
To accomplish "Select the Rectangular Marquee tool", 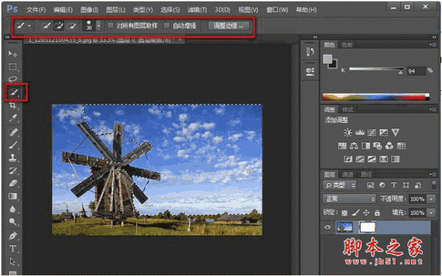I will (13, 66).
